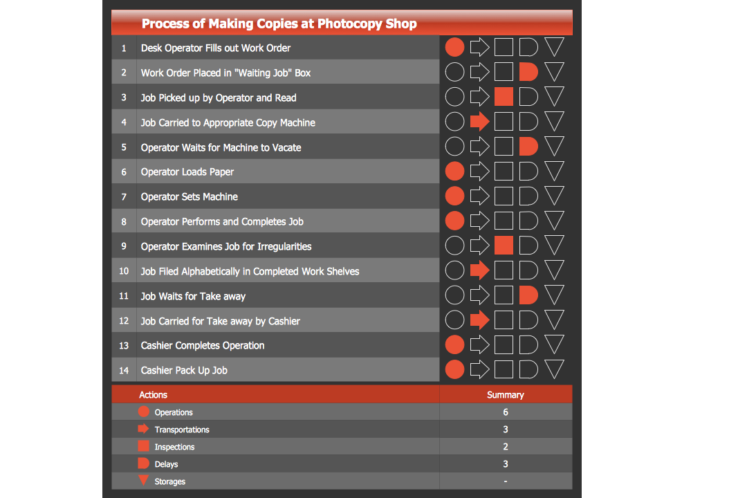Click the filled delay symbol in row 11
This screenshot has width=747, height=498.
click(528, 295)
